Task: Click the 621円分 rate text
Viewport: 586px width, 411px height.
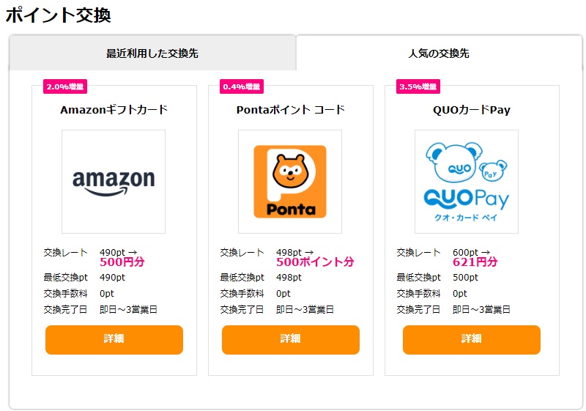Action: pos(475,262)
